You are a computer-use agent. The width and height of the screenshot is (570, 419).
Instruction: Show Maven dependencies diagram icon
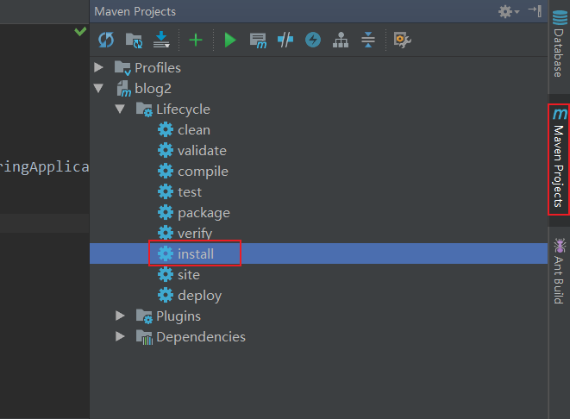(341, 40)
